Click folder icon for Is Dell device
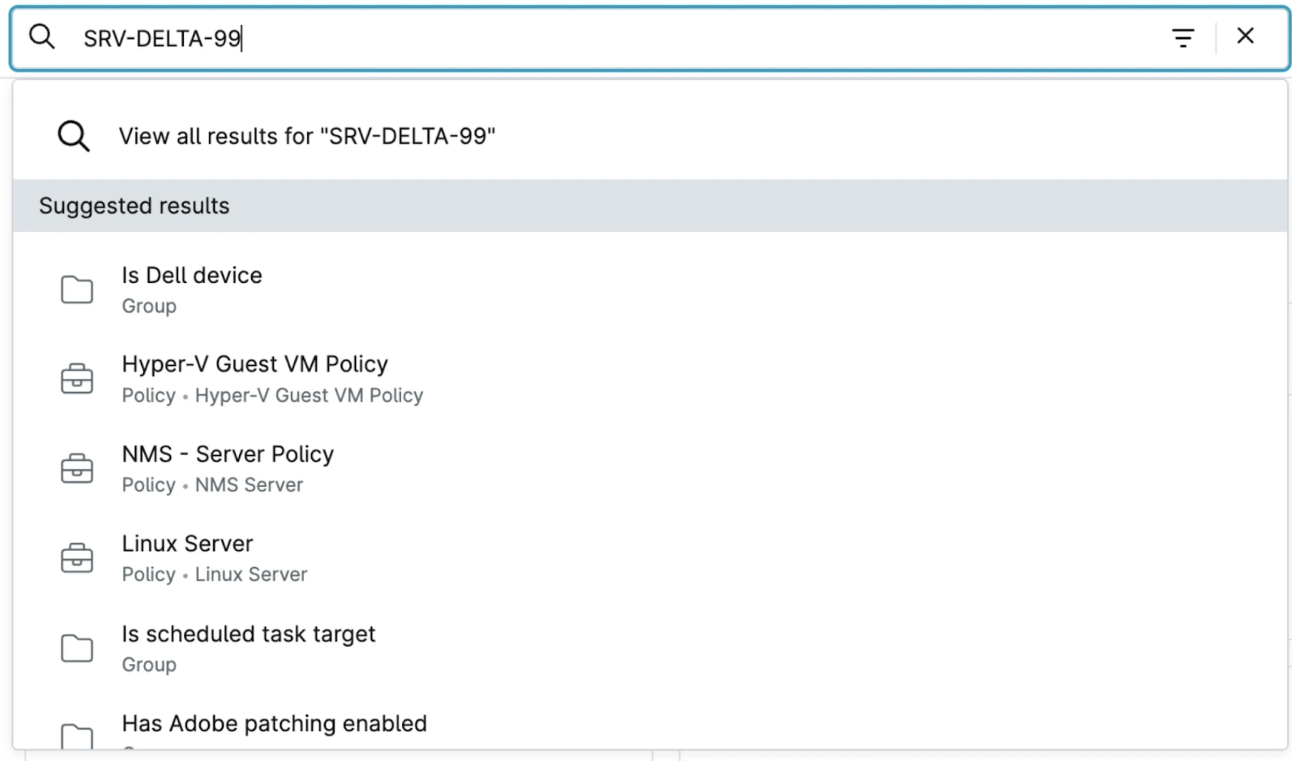This screenshot has width=1292, height=761. (77, 290)
